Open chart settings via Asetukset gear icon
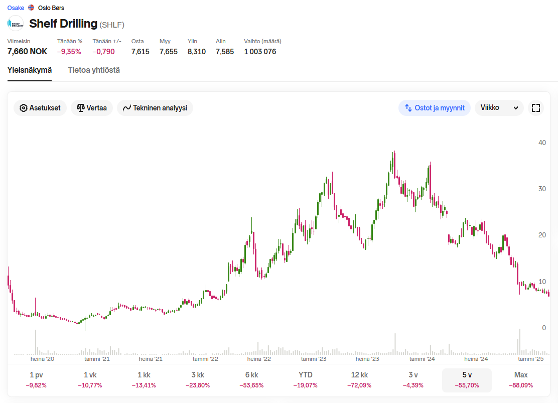This screenshot has width=558, height=403. pyautogui.click(x=24, y=108)
